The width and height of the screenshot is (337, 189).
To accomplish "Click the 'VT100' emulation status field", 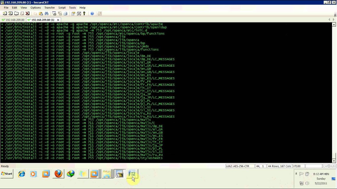I will pyautogui.click(x=298, y=166).
